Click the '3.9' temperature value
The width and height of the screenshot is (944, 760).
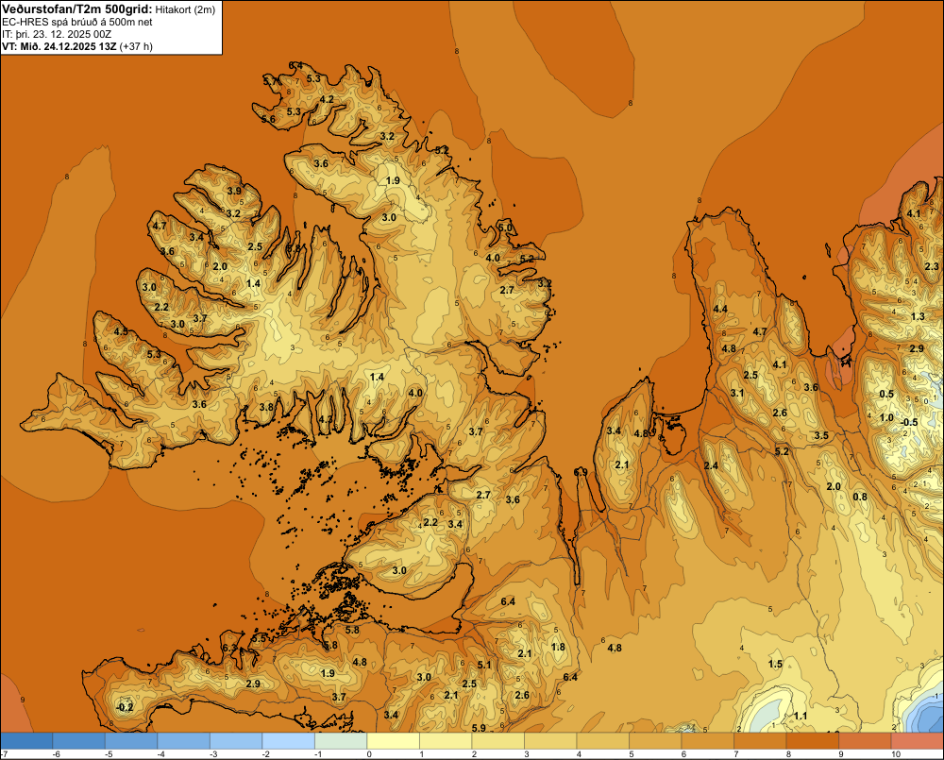coord(234,191)
